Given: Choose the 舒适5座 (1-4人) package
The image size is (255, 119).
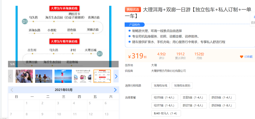Looking at the screenshot, I should [x=222, y=97].
